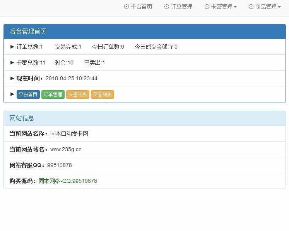Screen dimensions: 289x231
Task: Click the circle icon beside 订单管理 in navbar
Action: coord(167,7)
